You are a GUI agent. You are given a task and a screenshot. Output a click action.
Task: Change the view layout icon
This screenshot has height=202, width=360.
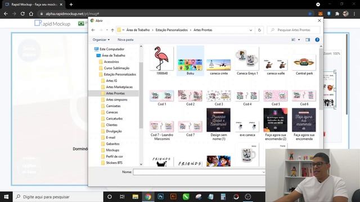pos(293,40)
